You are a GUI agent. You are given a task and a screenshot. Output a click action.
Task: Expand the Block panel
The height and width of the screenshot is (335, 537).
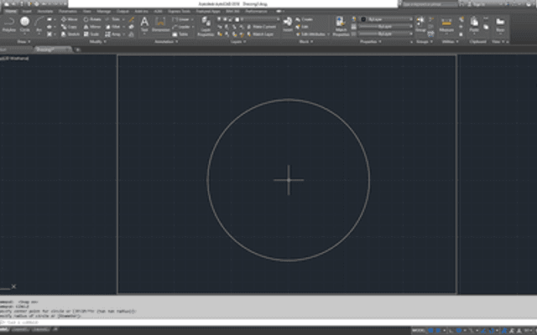click(x=305, y=42)
